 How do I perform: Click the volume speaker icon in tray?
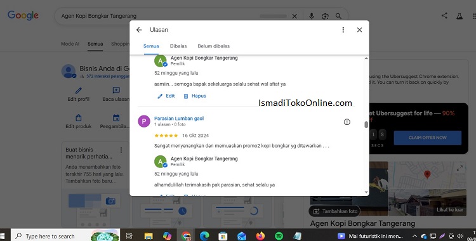click(x=460, y=236)
